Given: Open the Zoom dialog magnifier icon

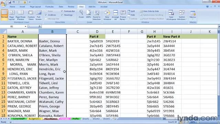Looking at the screenshot, I should click(x=81, y=14).
